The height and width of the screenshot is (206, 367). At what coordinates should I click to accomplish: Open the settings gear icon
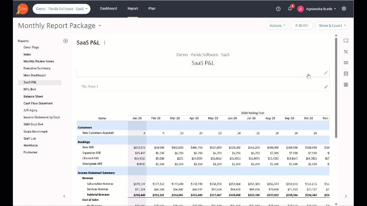pos(344,9)
